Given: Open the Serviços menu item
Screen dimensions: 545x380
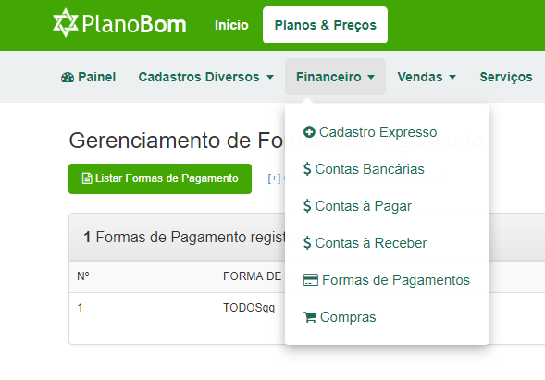Looking at the screenshot, I should [506, 77].
